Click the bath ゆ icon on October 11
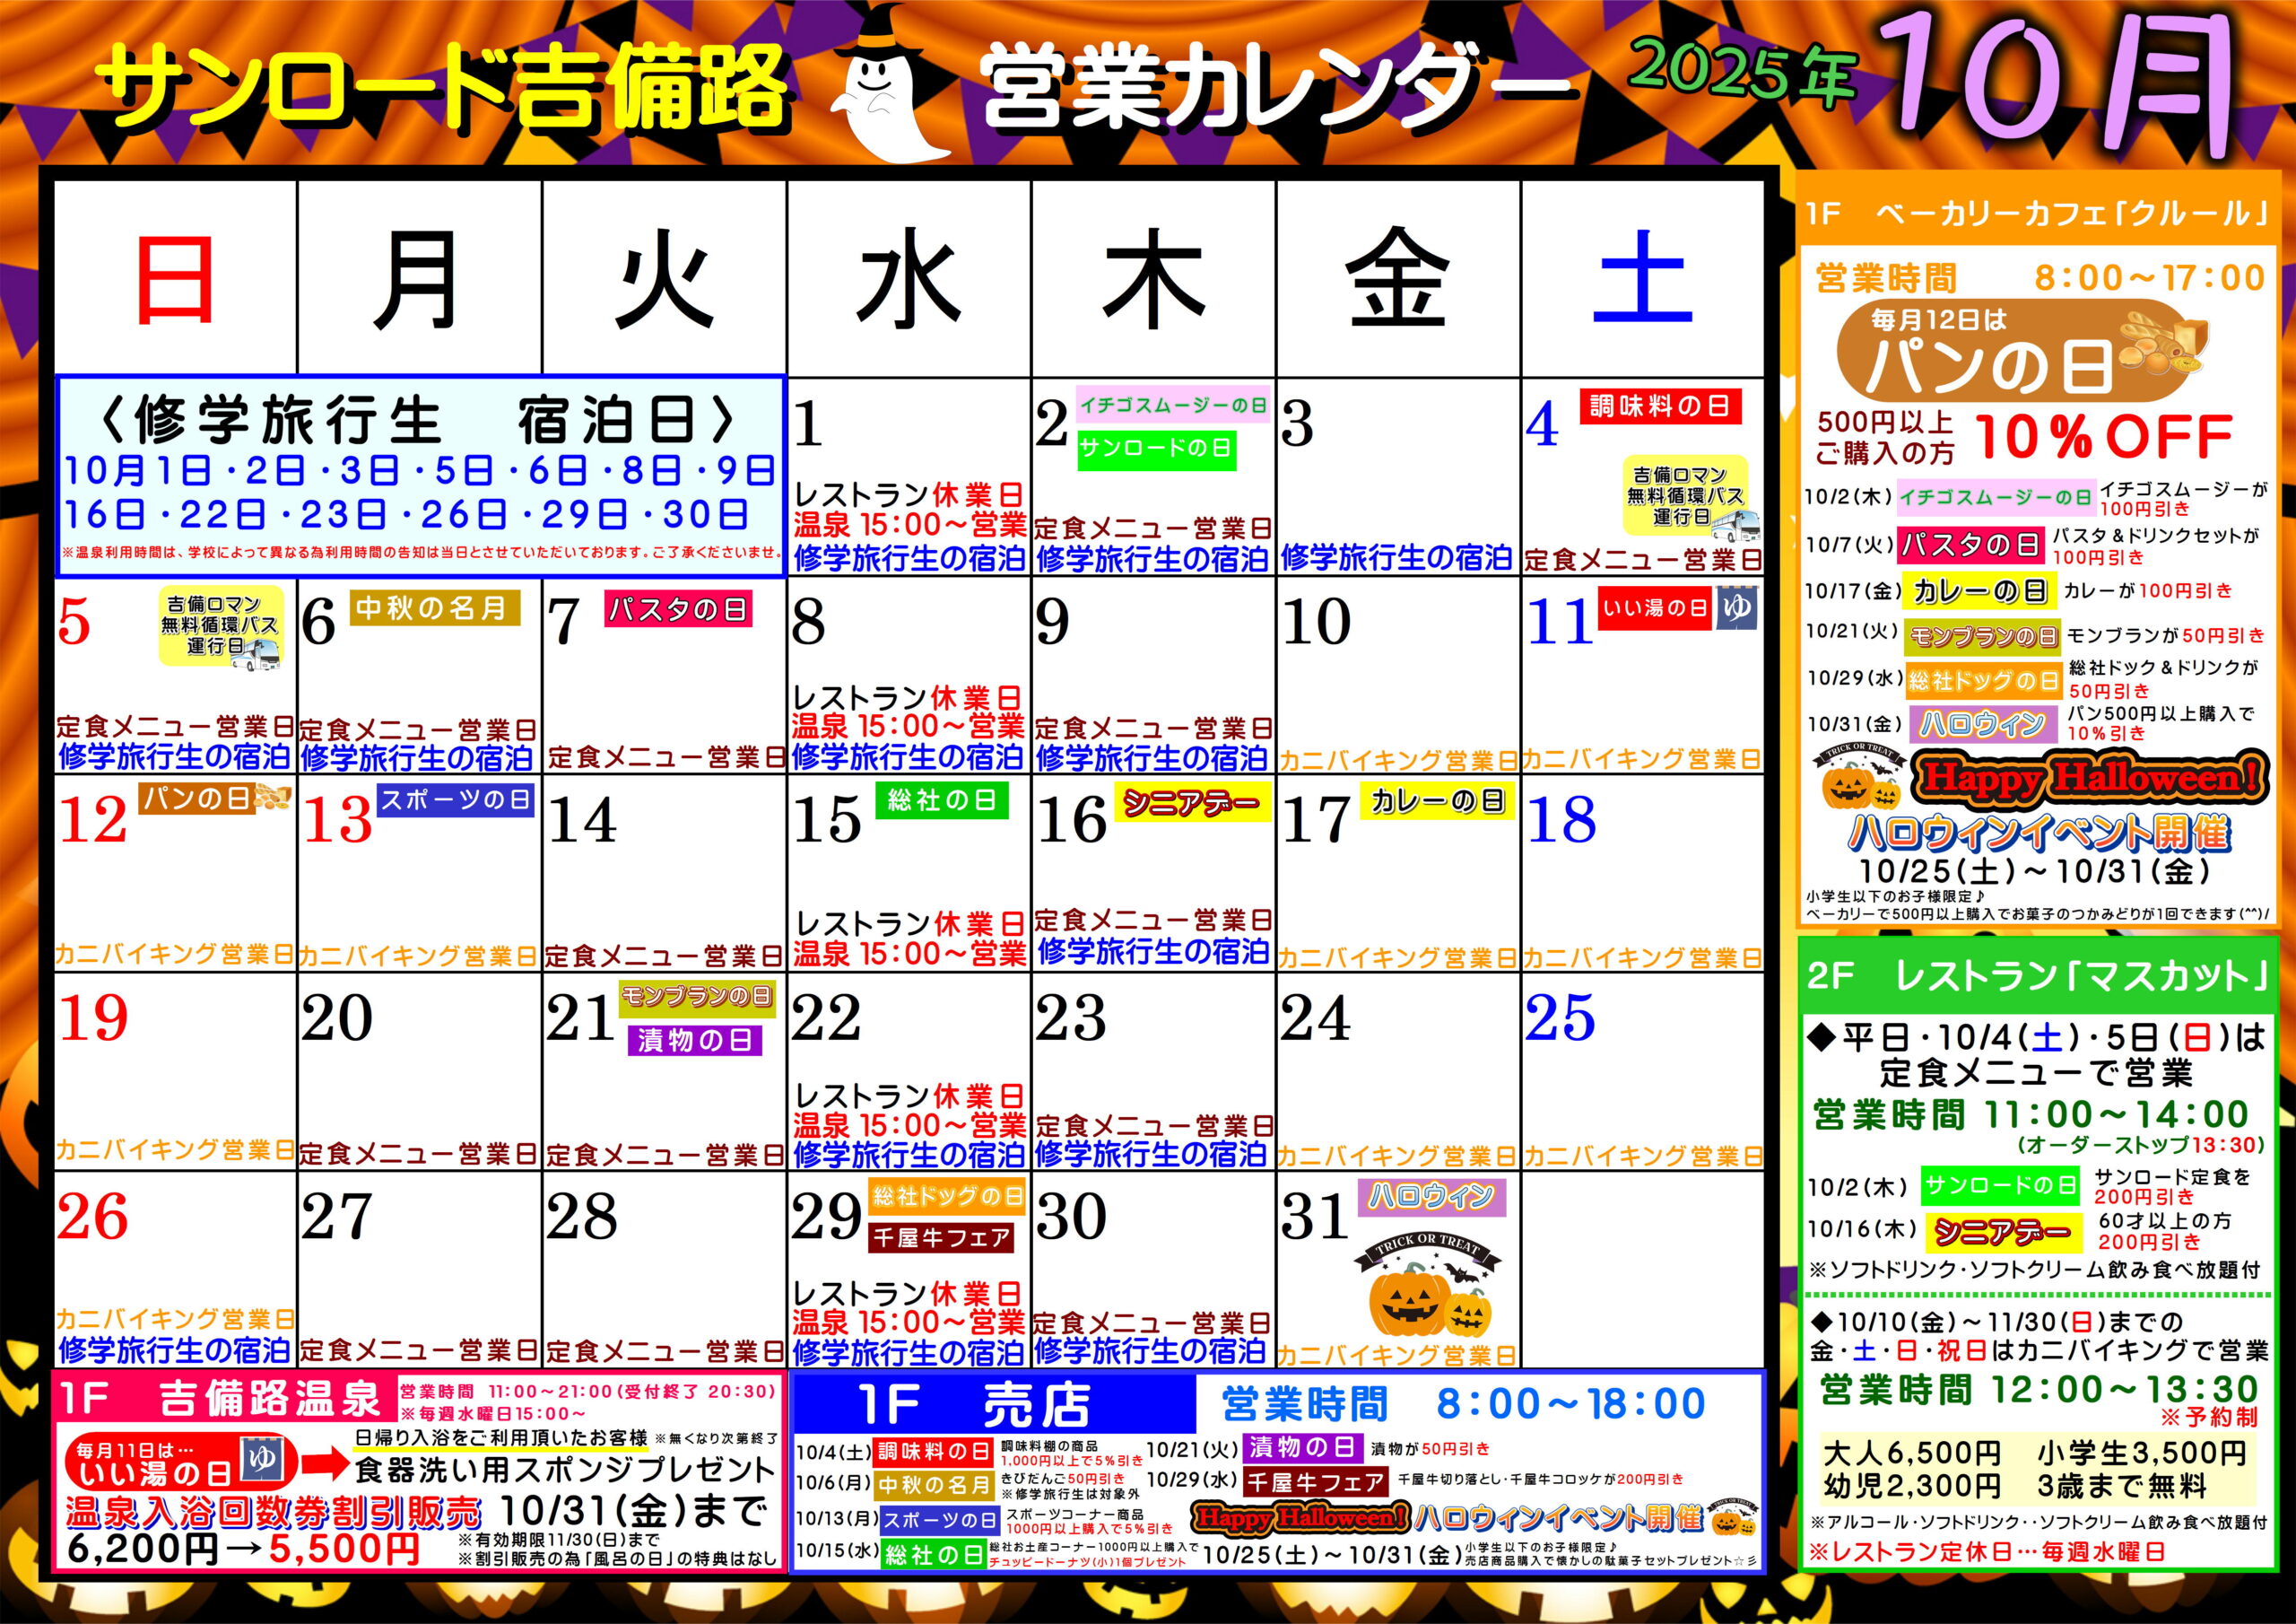Screen dimensions: 2296x1624 (1738, 608)
